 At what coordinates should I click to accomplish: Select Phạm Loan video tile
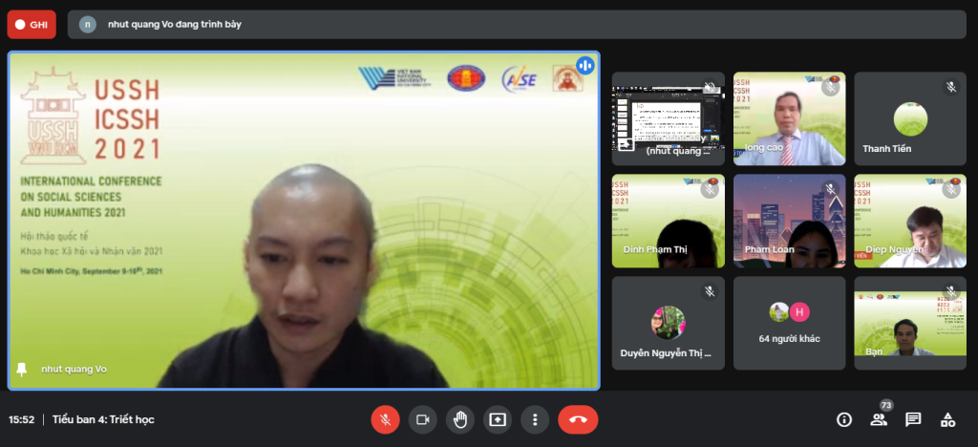coord(789,221)
